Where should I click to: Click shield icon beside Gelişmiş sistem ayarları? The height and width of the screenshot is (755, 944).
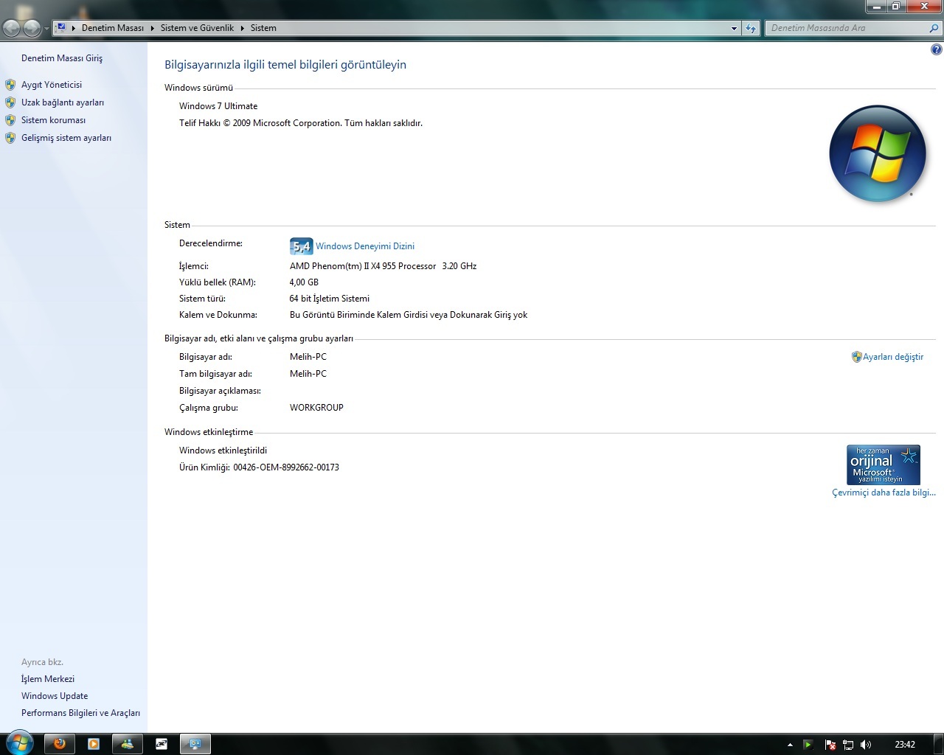[x=10, y=138]
